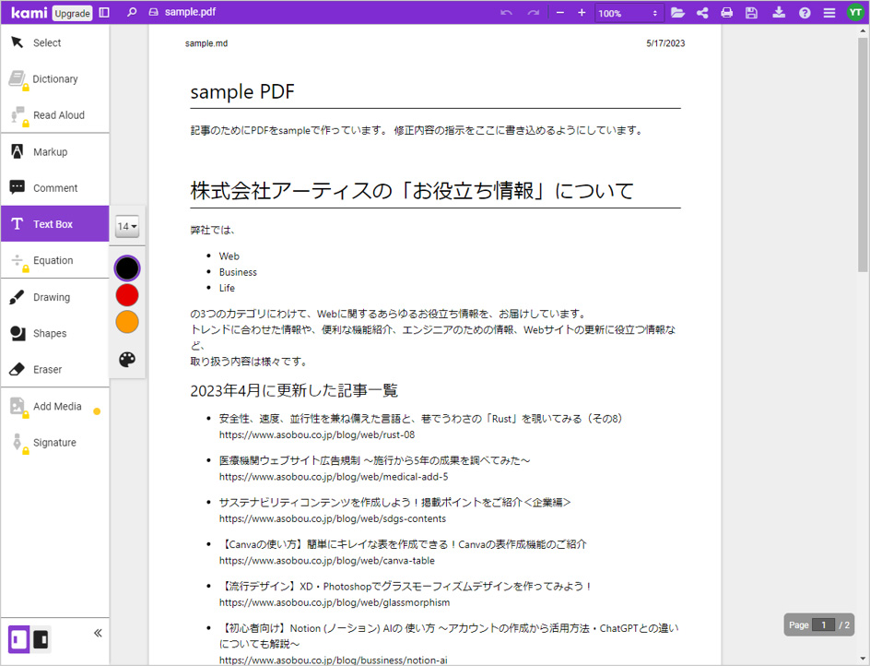
Task: Click the glassmorphism blog URL
Action: point(335,602)
